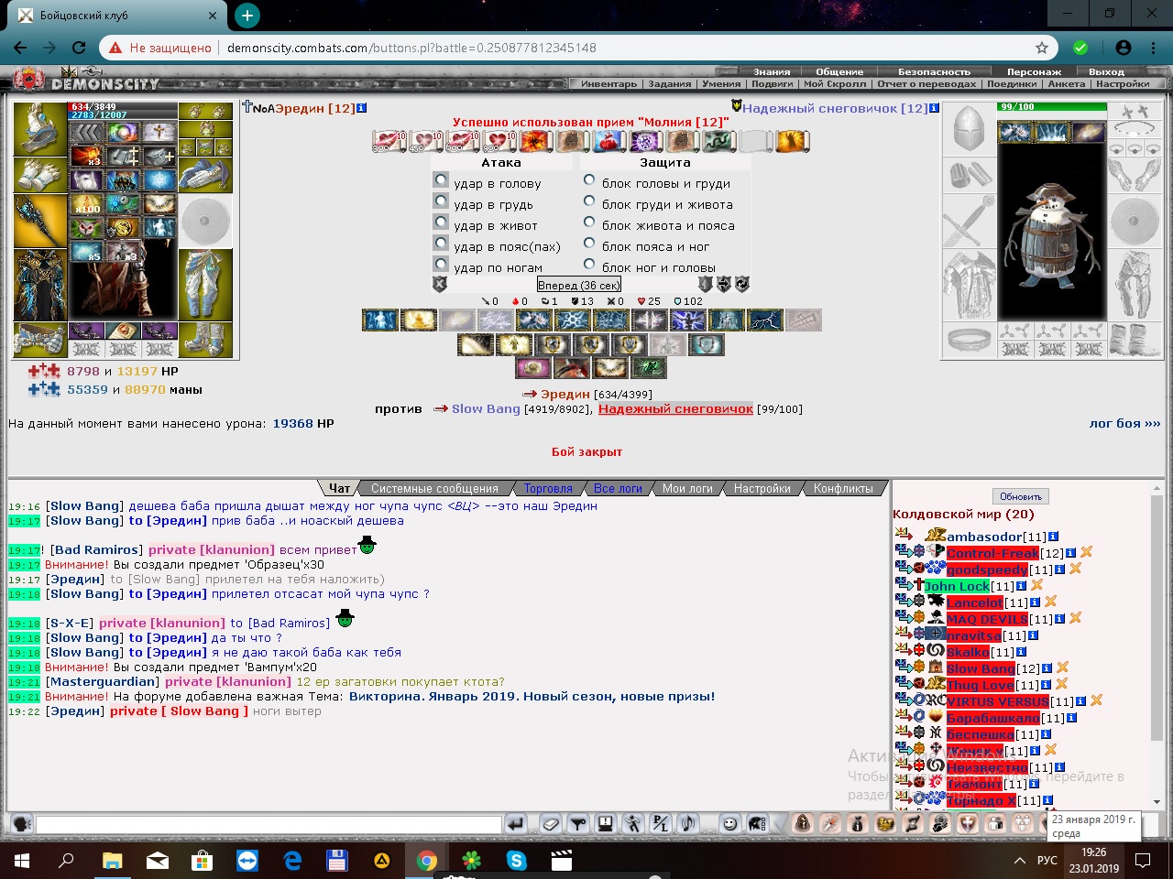The image size is (1173, 879).
Task: Click the Вперед (36 сек) button
Action: [x=579, y=285]
